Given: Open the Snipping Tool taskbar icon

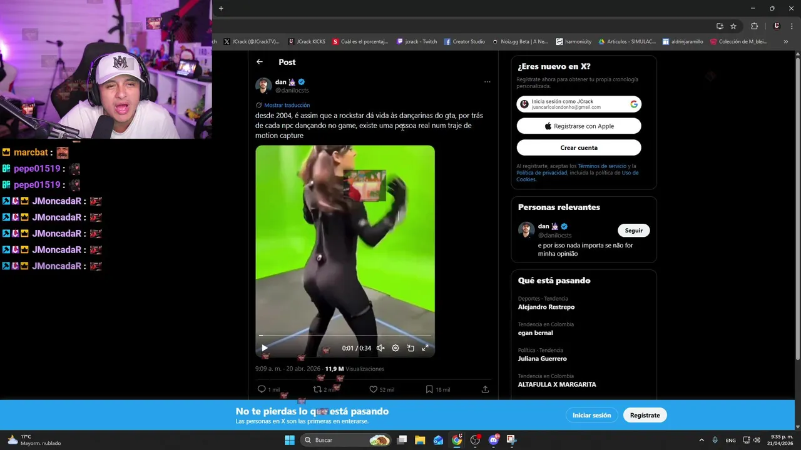Looking at the screenshot, I should 512,440.
